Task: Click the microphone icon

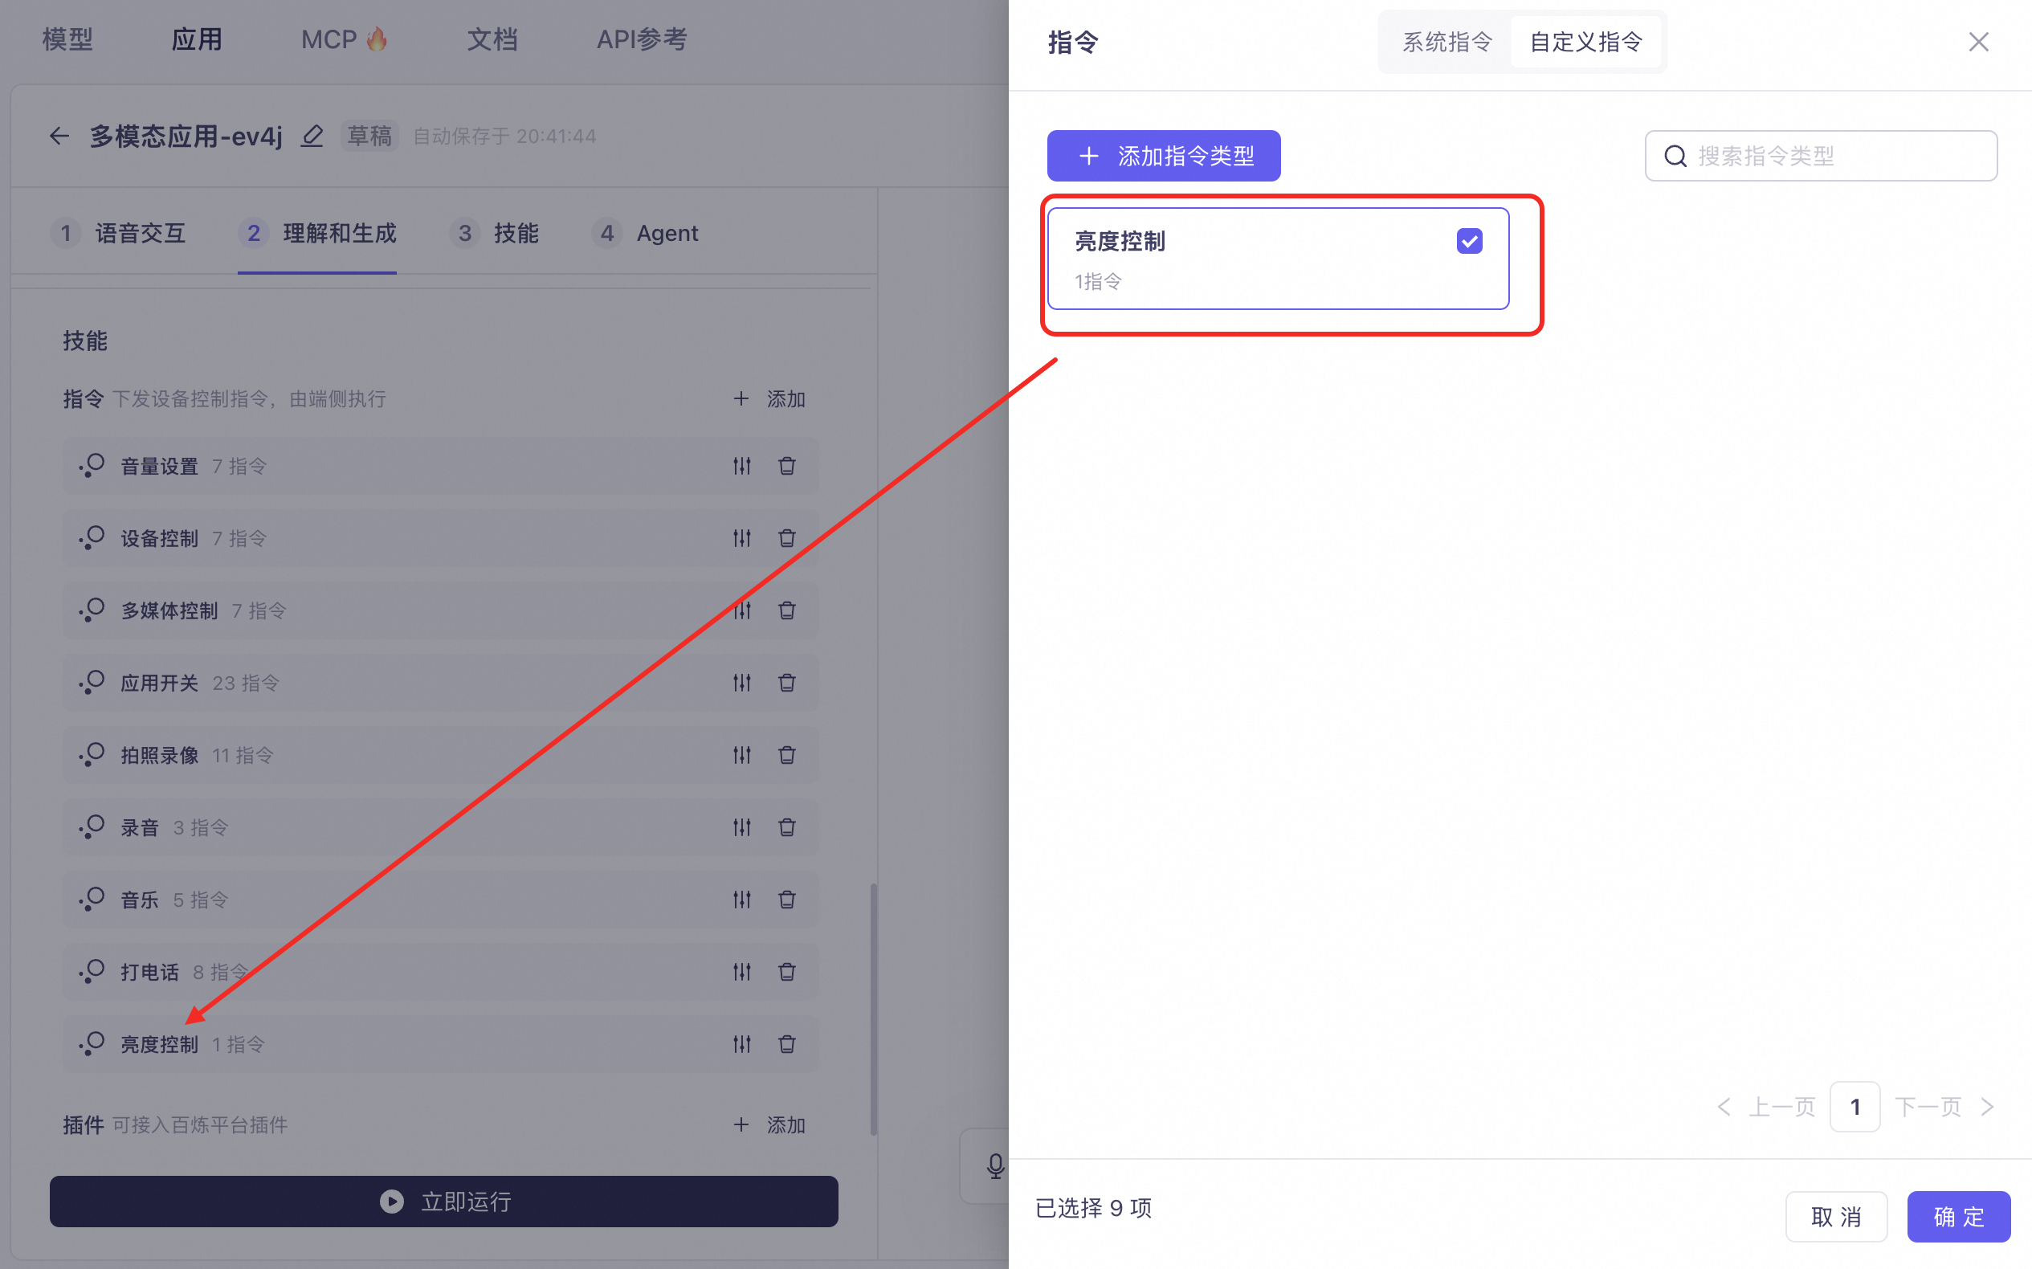Action: coord(994,1165)
